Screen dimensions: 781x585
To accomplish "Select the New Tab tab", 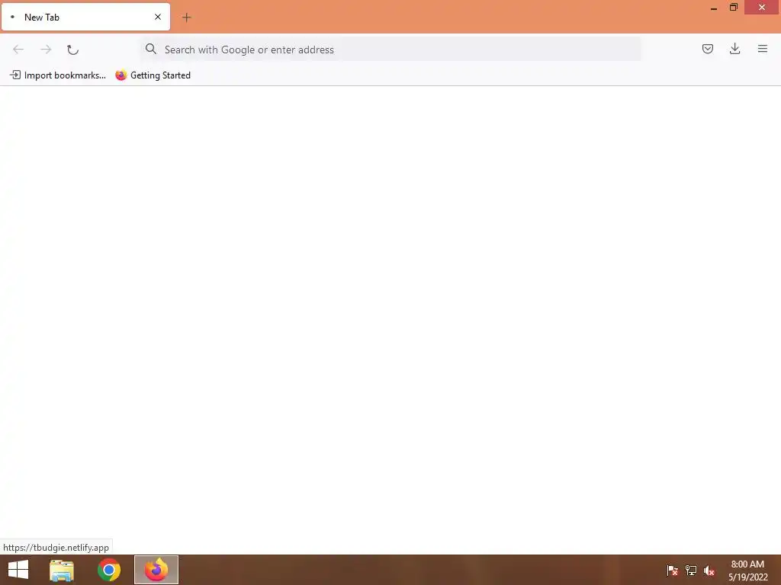I will point(85,17).
